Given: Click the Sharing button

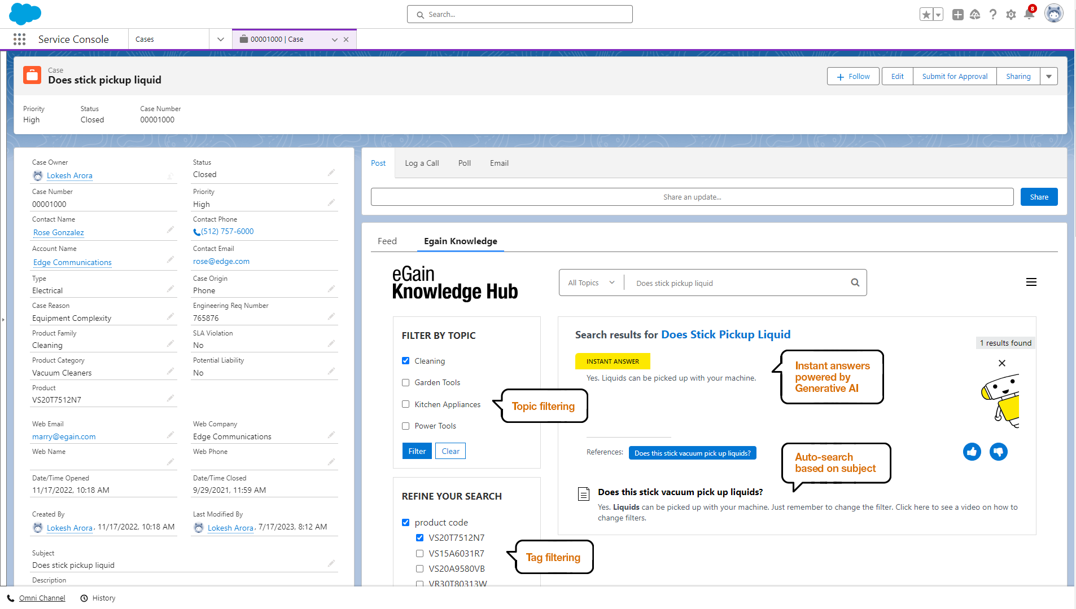Looking at the screenshot, I should click(x=1018, y=77).
